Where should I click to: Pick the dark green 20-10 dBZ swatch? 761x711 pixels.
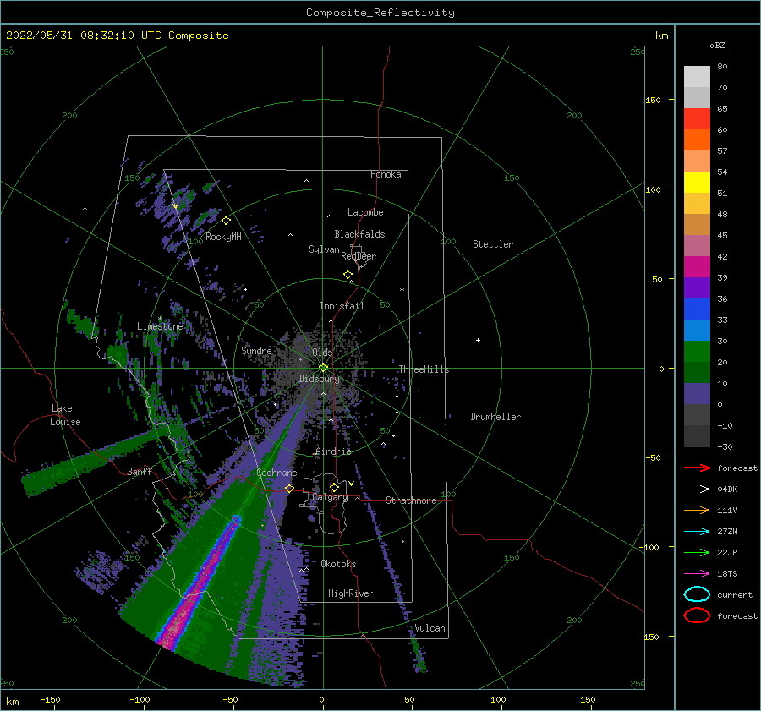click(x=697, y=372)
